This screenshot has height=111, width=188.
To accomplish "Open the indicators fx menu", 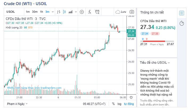I will 89,12.
